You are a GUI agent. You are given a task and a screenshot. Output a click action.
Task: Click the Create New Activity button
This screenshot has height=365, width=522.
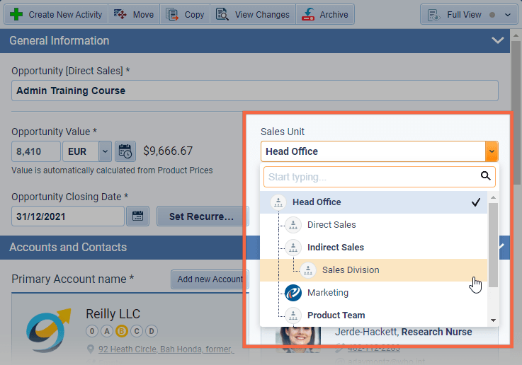(x=57, y=14)
